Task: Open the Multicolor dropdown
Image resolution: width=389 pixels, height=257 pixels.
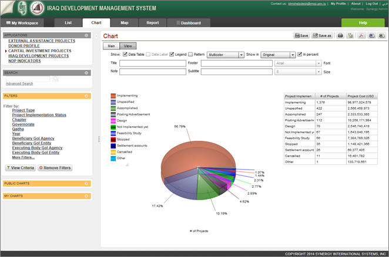Action: (x=226, y=55)
